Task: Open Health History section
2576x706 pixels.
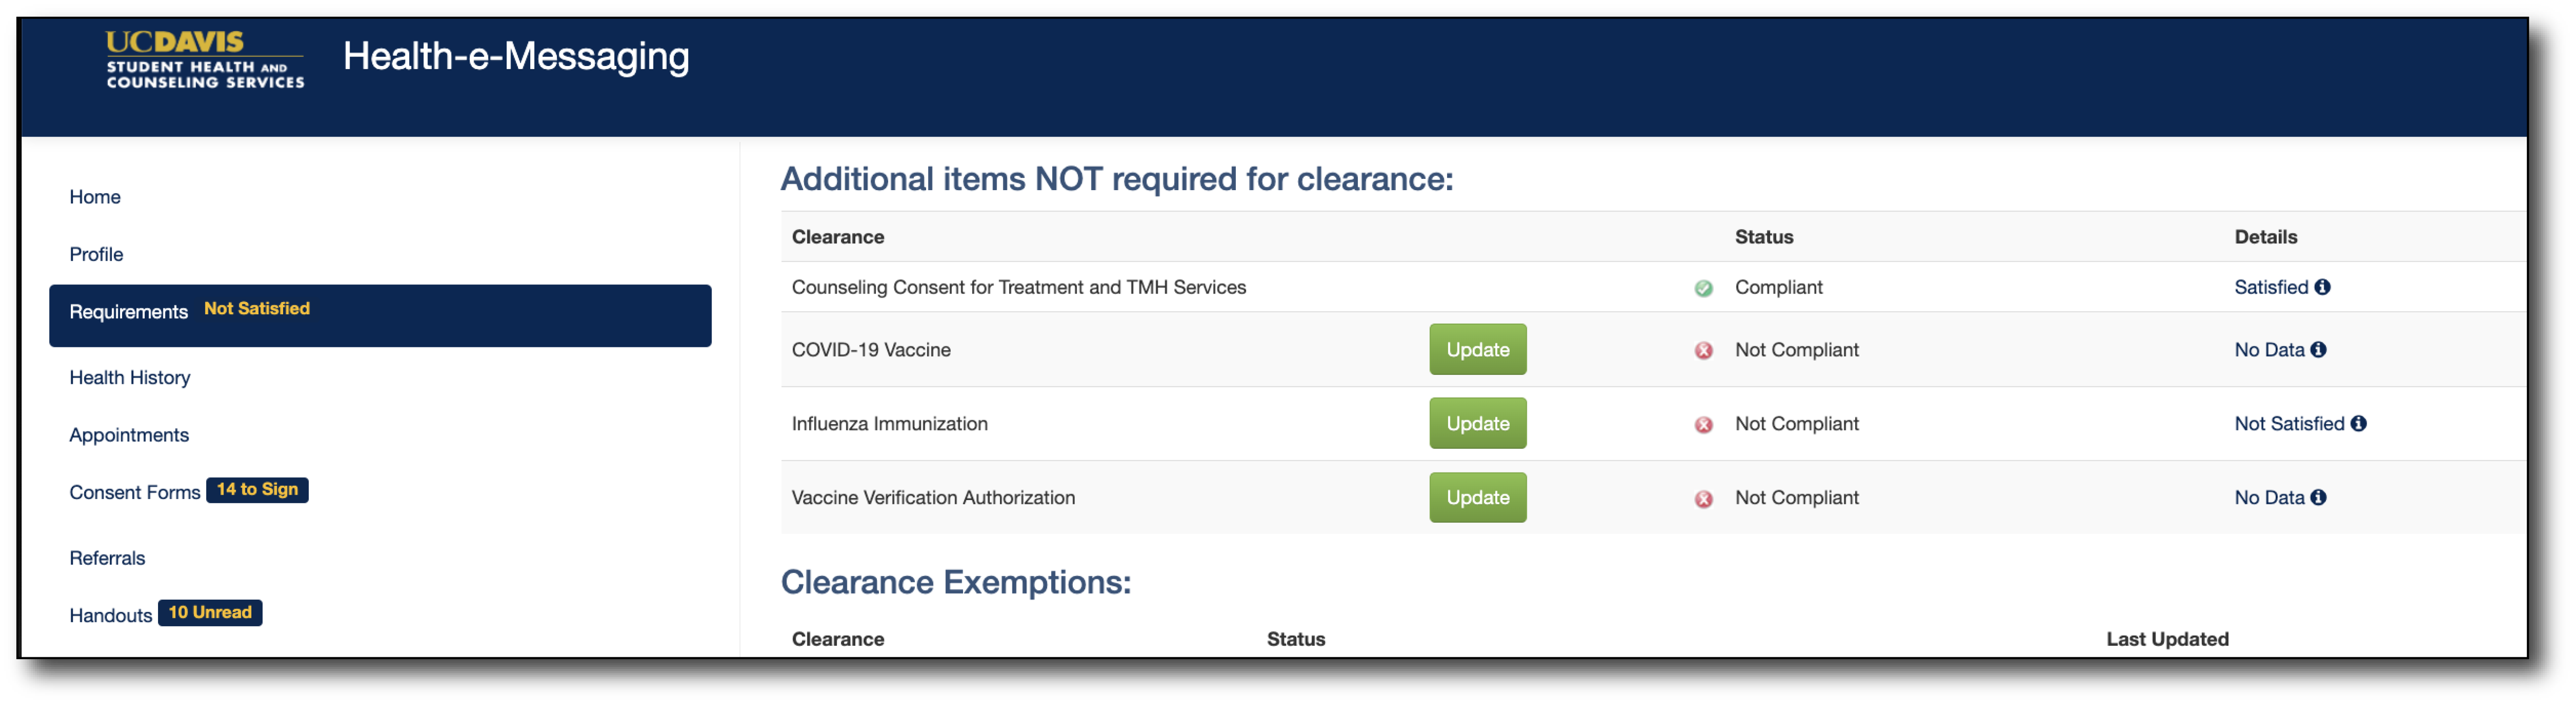Action: [130, 377]
